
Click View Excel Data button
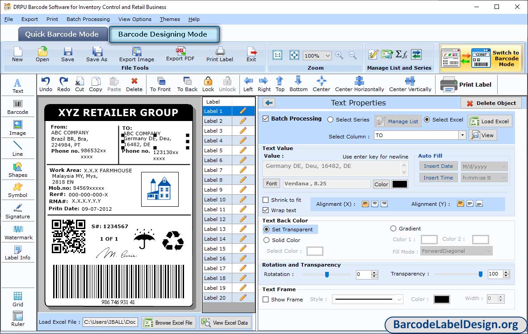225,322
